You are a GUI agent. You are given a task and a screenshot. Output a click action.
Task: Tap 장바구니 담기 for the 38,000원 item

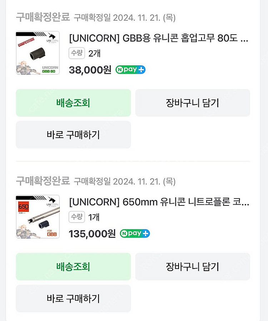tap(192, 103)
